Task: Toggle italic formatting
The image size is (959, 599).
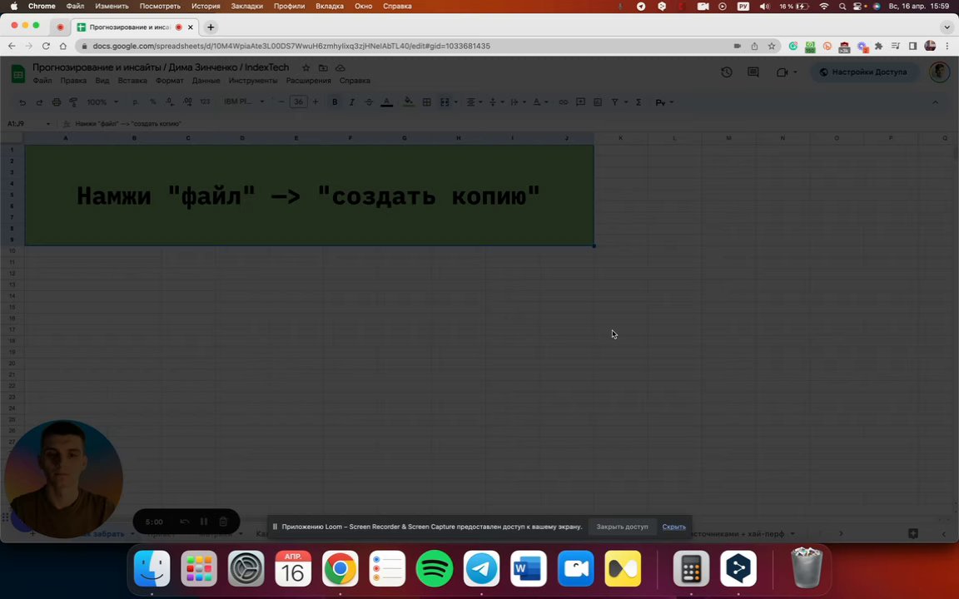Action: click(x=351, y=102)
